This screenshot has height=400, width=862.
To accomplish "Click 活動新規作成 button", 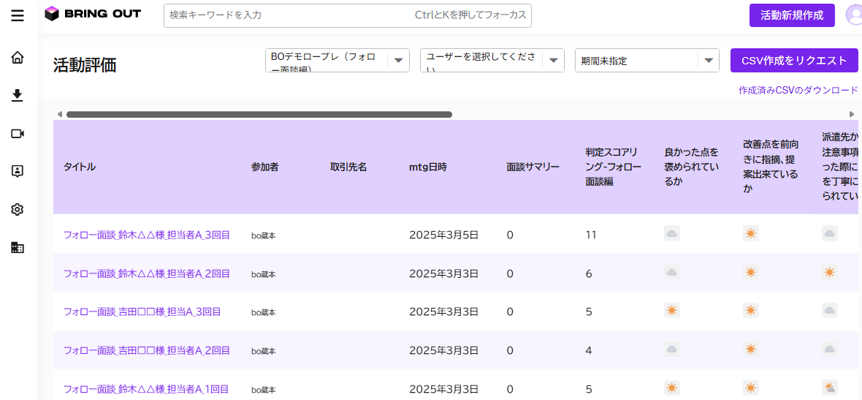I will coord(792,15).
